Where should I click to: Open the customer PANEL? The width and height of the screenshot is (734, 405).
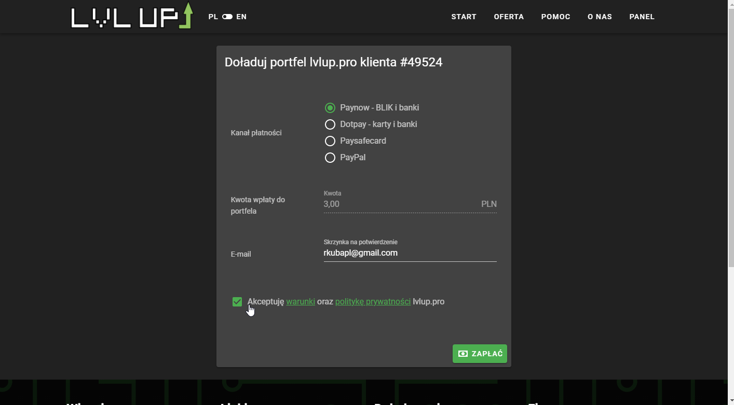pos(642,17)
